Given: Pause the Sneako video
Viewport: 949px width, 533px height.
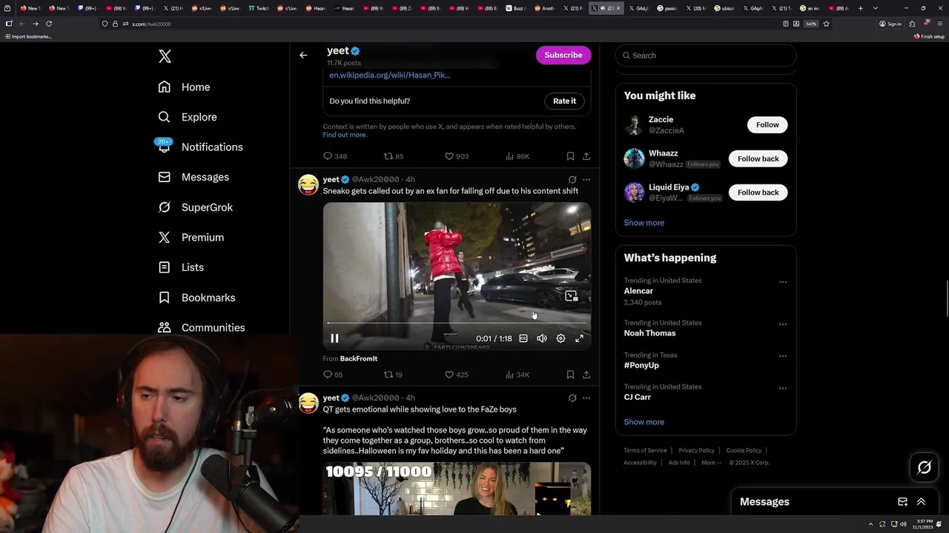Looking at the screenshot, I should (x=334, y=338).
